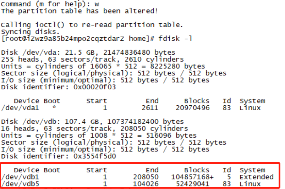The image size is (285, 189).
Task: Click the 'Calling ioctl()' line
Action: 92,25
